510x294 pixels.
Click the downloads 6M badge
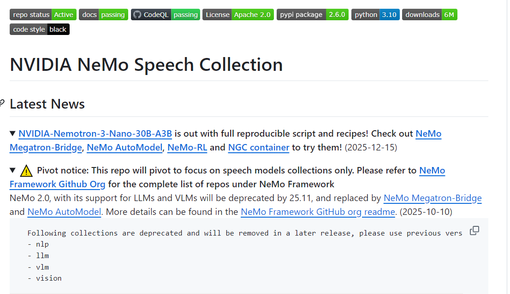429,15
